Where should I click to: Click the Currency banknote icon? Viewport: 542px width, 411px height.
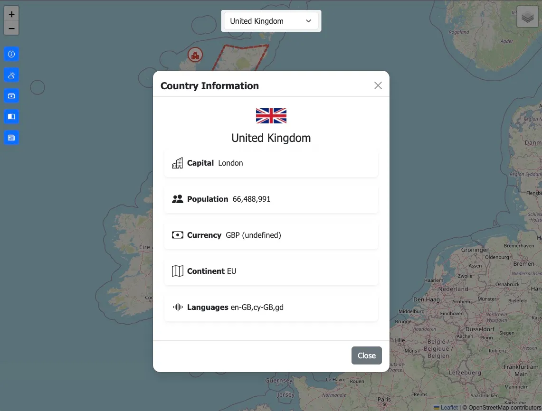(177, 235)
